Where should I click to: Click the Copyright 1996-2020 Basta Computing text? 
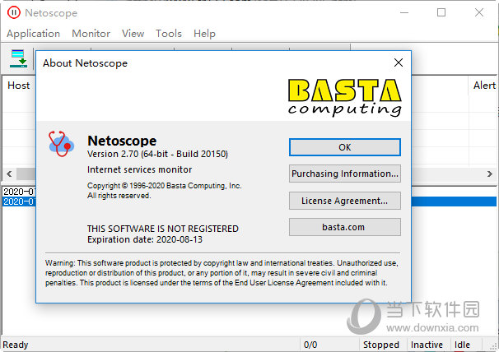pos(164,186)
